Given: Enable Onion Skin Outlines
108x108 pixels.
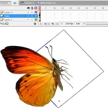Looking at the screenshot, I should [49, 24].
